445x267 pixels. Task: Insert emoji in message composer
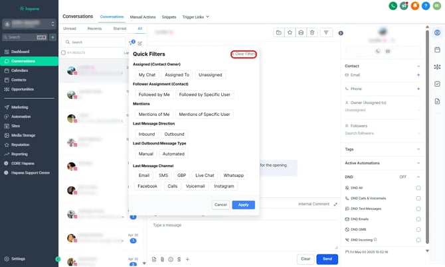pyautogui.click(x=171, y=259)
